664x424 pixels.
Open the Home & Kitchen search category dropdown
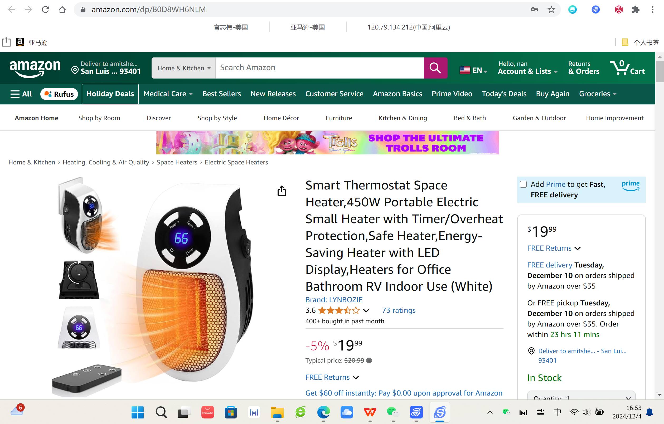click(x=183, y=68)
